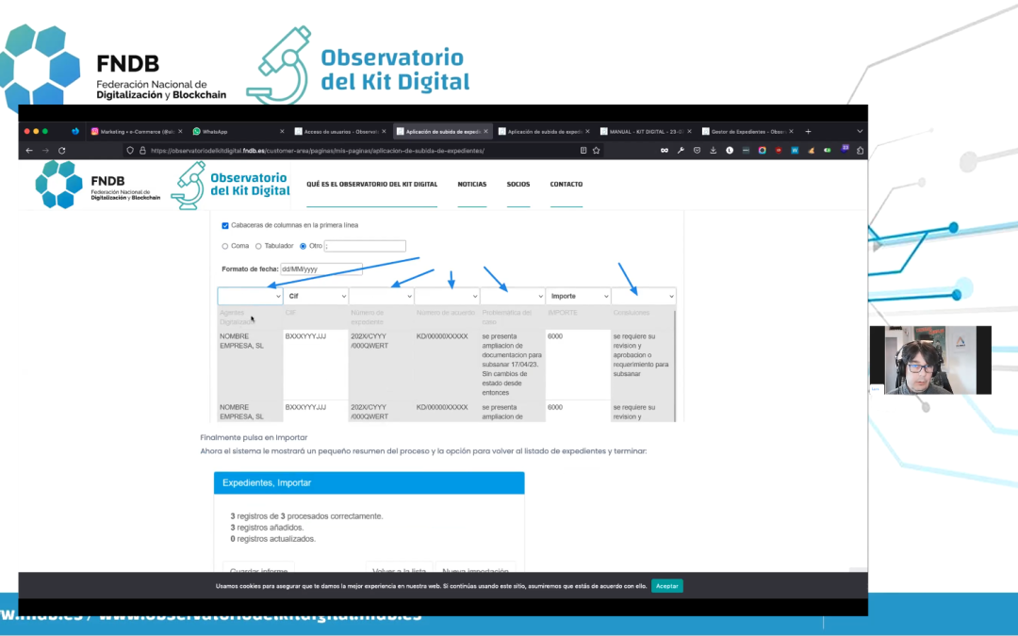
Task: Open the SOCIOS menu item
Action: 518,185
